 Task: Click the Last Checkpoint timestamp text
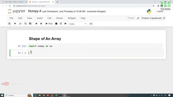click(x=64, y=11)
